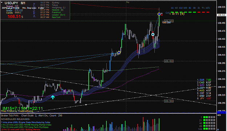The width and height of the screenshot is (227, 131).
Task: Click the cyan up-arrow signal marker
Action: pyautogui.click(x=53, y=97)
